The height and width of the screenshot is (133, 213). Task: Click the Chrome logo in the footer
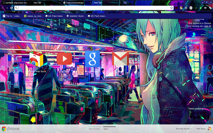point(11,129)
